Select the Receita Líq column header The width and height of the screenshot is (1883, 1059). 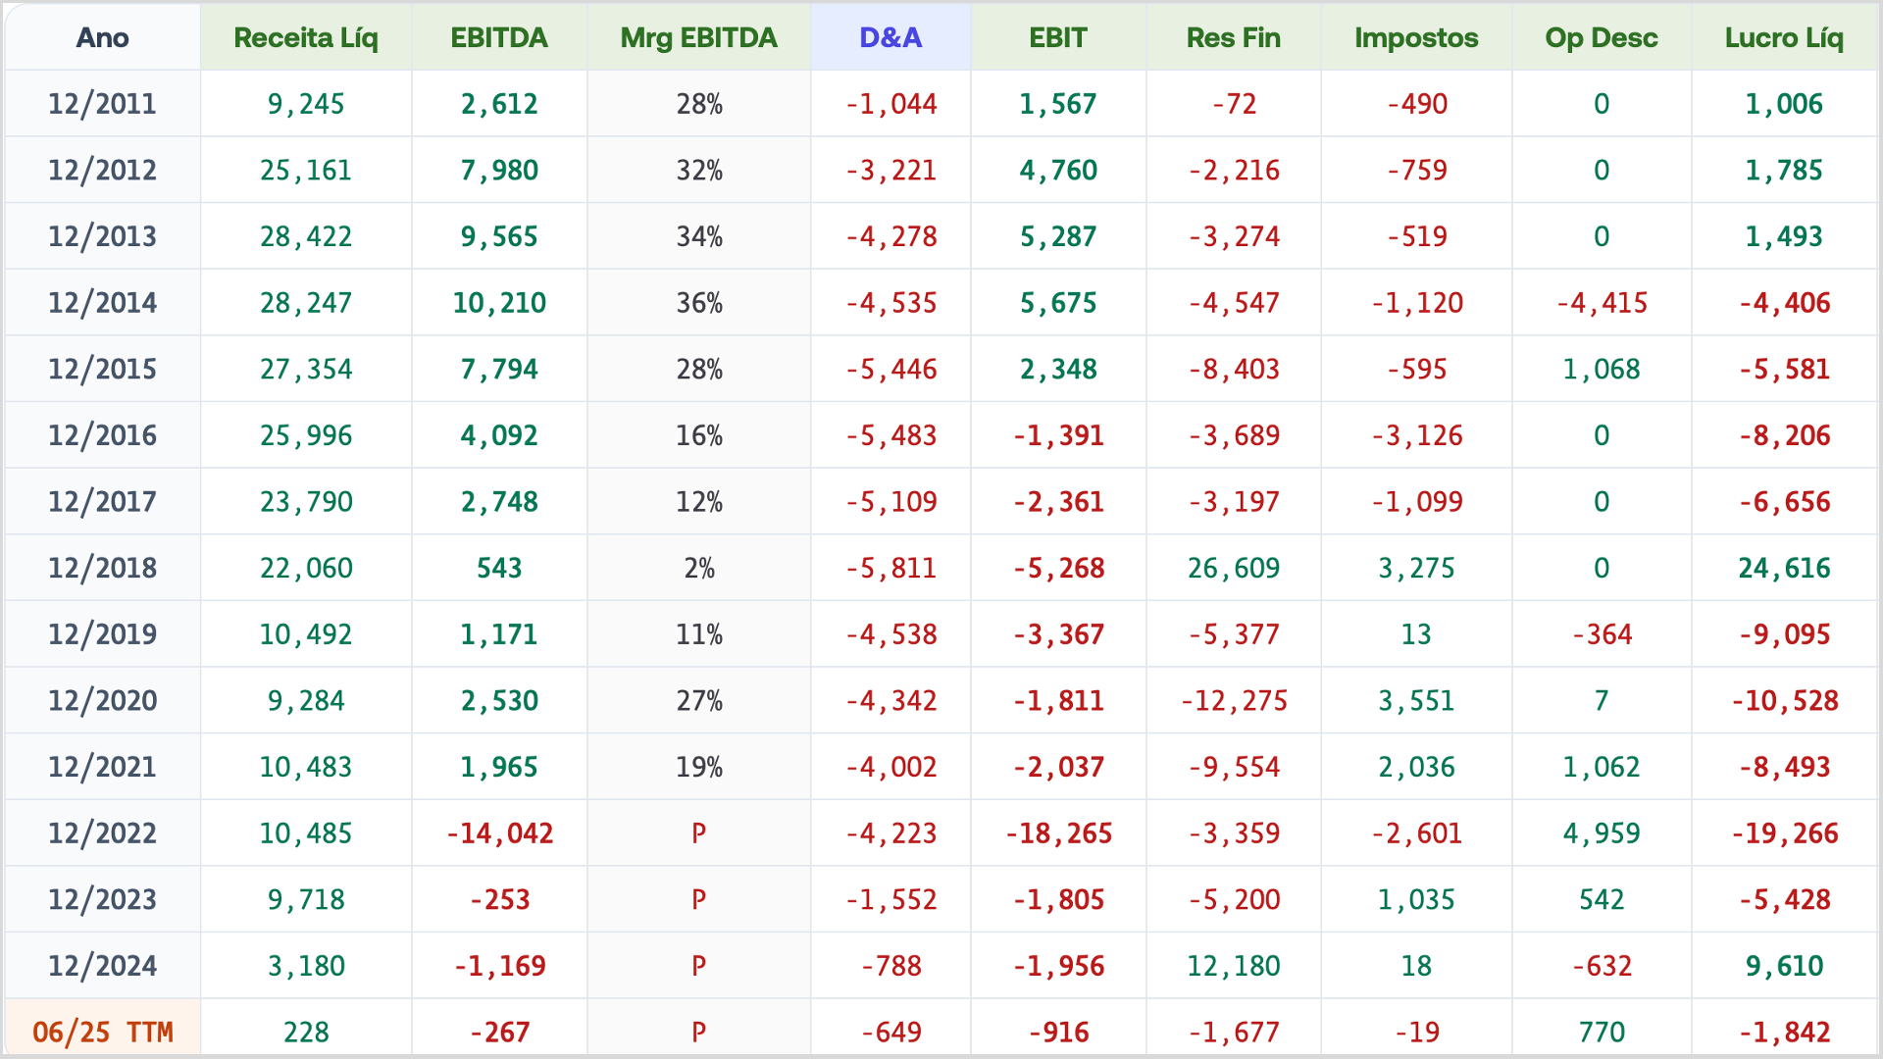[x=306, y=37]
